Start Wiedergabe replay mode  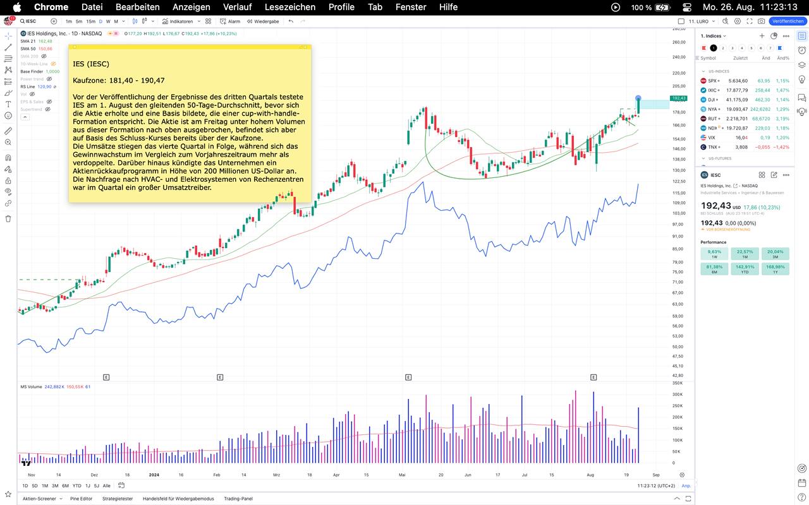pyautogui.click(x=262, y=21)
